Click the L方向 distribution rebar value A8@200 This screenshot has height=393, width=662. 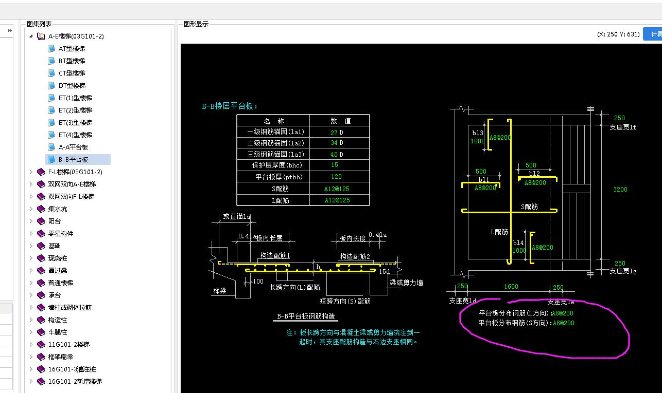click(563, 313)
